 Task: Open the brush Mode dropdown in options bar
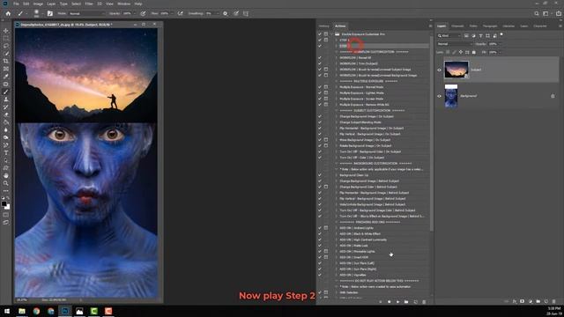86,13
